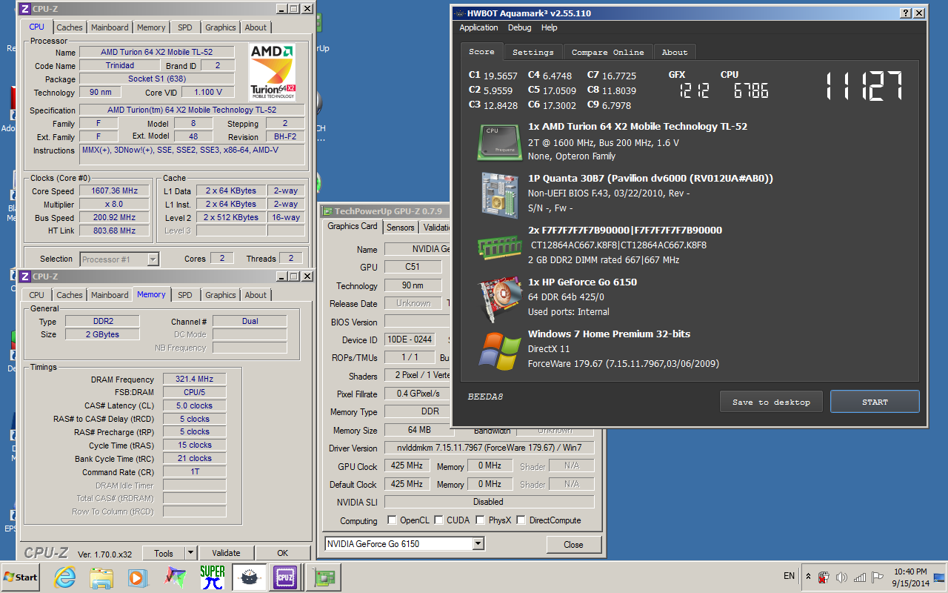The image size is (948, 593).
Task: Click the Super PI taskbar icon
Action: click(x=212, y=577)
